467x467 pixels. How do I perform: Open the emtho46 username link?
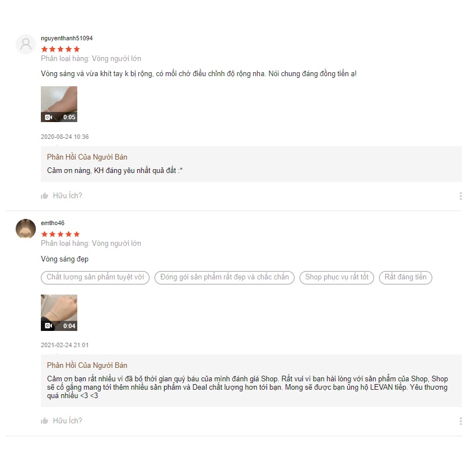click(53, 223)
